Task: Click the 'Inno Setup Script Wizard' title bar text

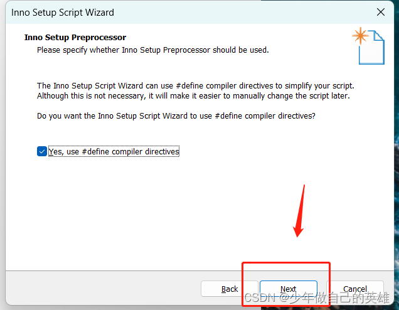Action: pyautogui.click(x=63, y=13)
